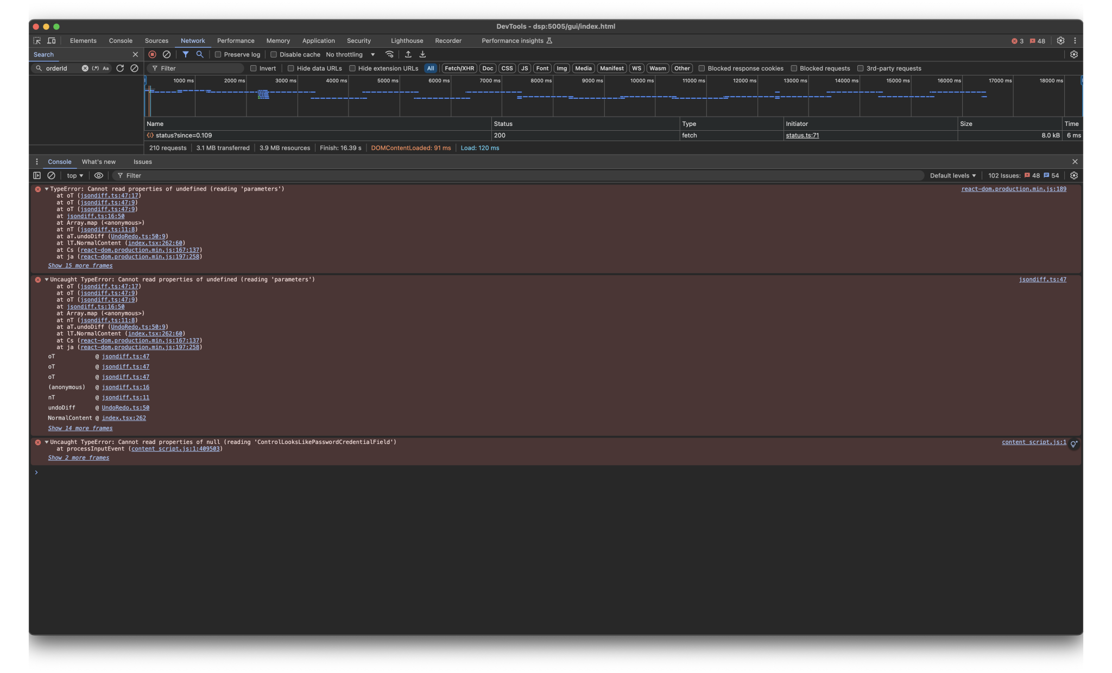
Task: Open UndoRedo.ts:50 source link
Action: coord(125,408)
